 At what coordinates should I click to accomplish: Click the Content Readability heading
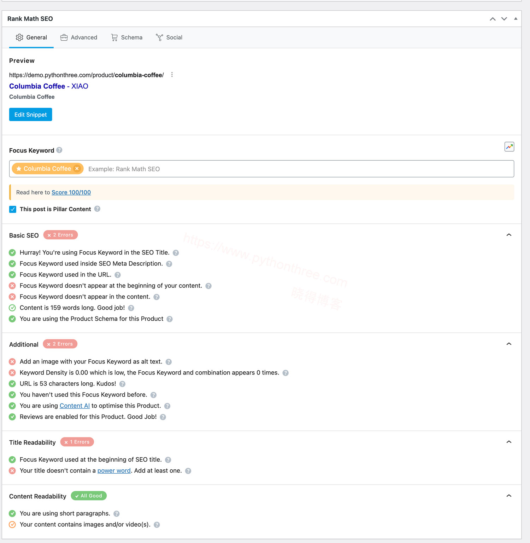pos(38,496)
